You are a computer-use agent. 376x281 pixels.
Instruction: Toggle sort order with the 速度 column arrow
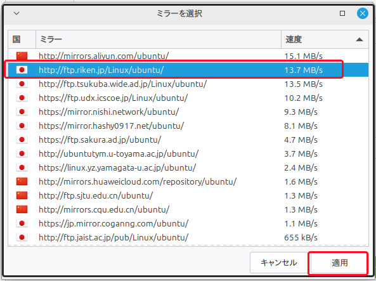click(x=360, y=39)
